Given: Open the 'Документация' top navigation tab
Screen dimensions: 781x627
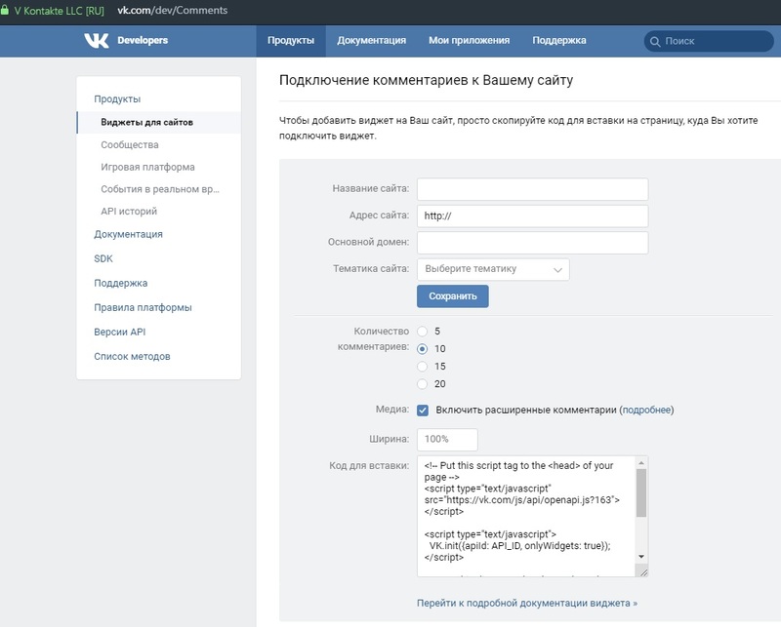Looking at the screenshot, I should [372, 41].
